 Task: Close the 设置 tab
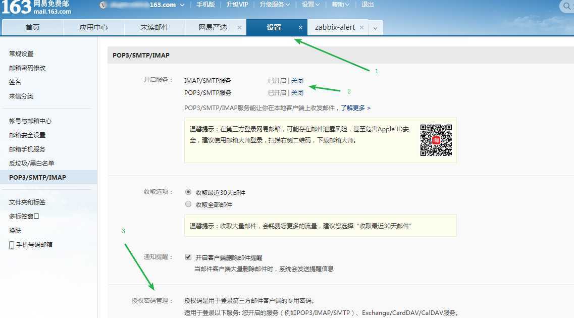click(300, 27)
